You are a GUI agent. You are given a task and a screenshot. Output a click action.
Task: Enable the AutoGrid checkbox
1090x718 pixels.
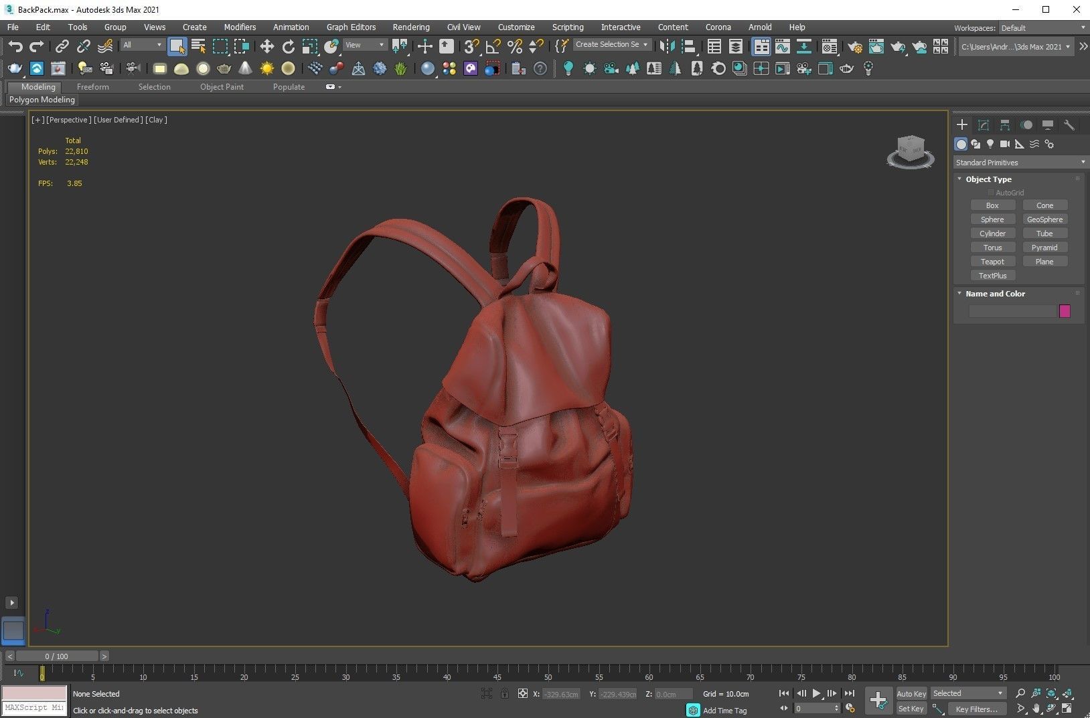pos(991,193)
